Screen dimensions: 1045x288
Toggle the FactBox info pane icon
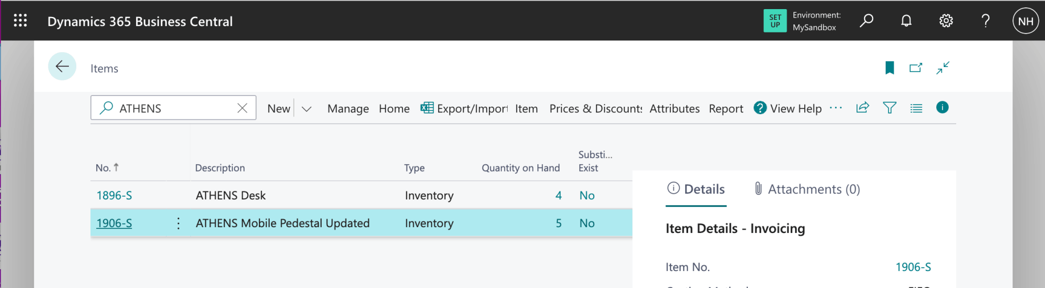(x=942, y=107)
